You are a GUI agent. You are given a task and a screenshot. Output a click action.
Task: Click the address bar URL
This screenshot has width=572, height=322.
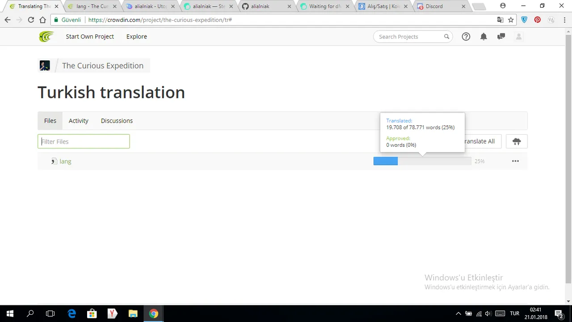point(160,20)
